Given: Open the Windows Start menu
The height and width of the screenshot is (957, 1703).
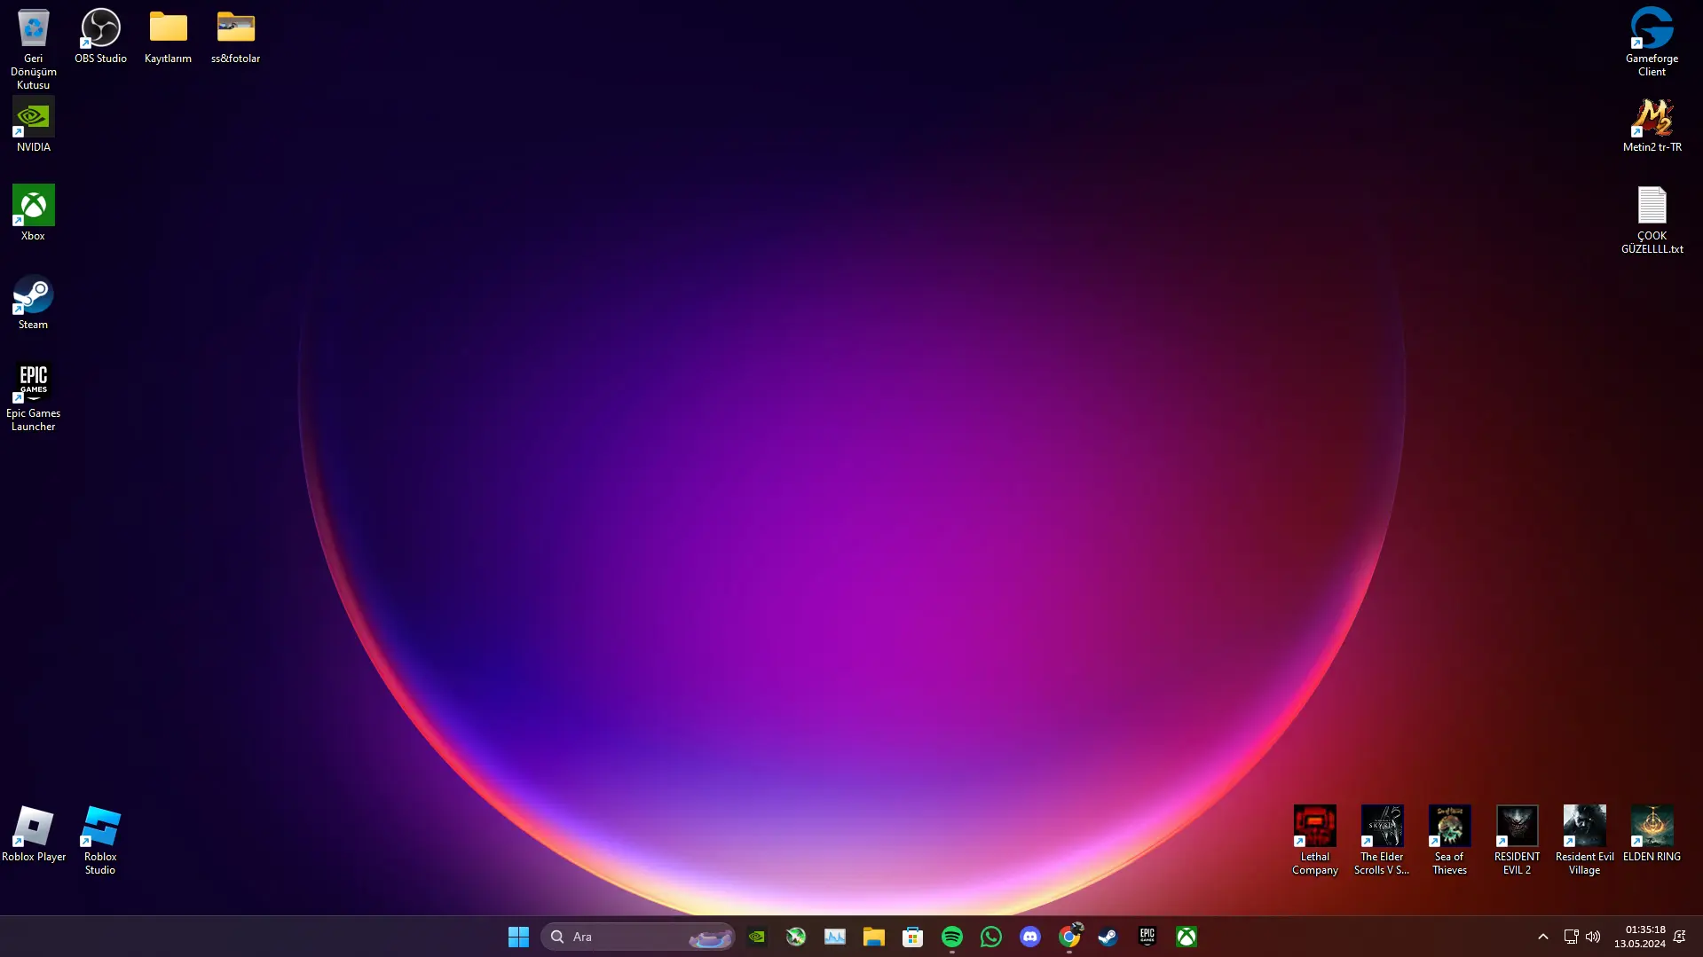Looking at the screenshot, I should point(518,937).
